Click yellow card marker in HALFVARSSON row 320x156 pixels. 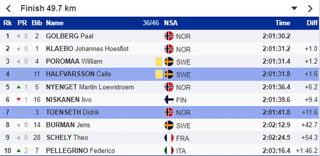[159, 74]
